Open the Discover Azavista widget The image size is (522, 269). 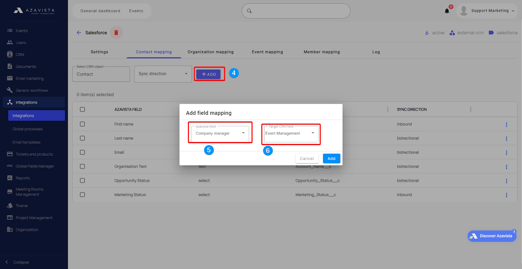492,236
